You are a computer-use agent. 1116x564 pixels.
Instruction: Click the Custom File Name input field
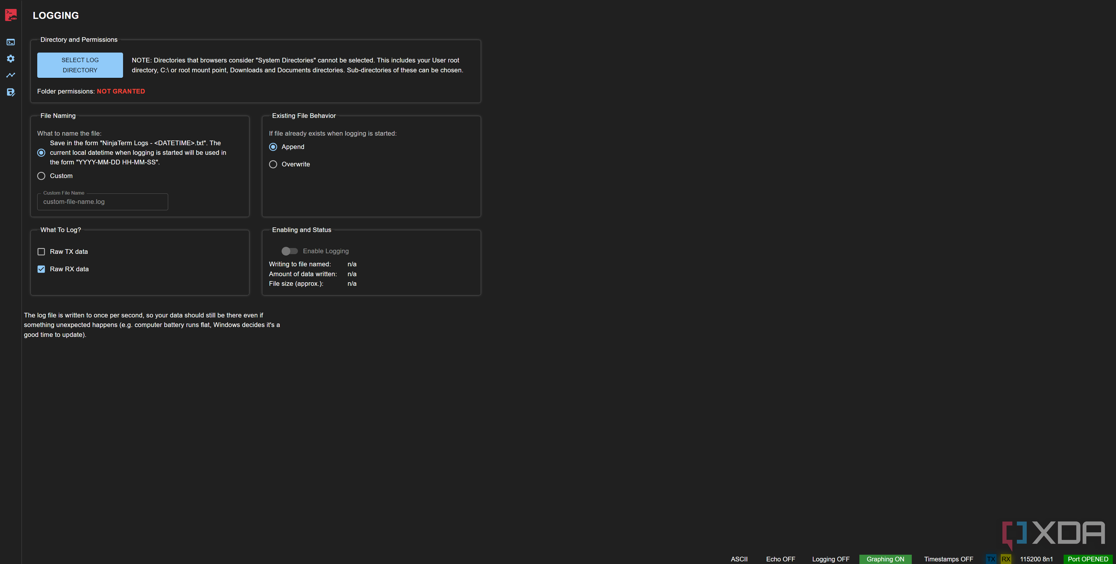[102, 202]
